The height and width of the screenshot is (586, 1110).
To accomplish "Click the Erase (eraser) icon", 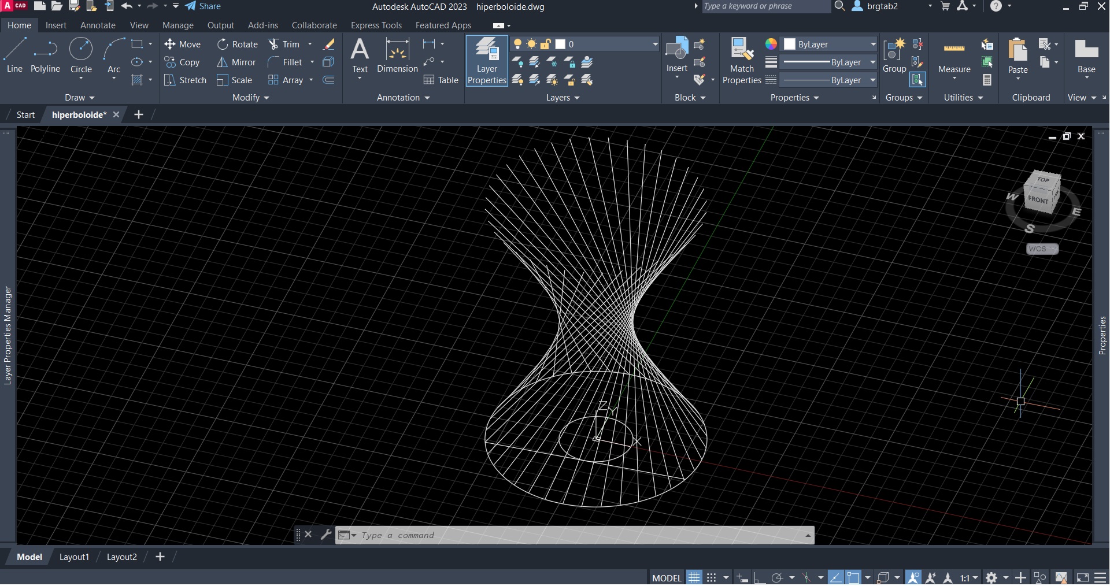I will (x=328, y=44).
